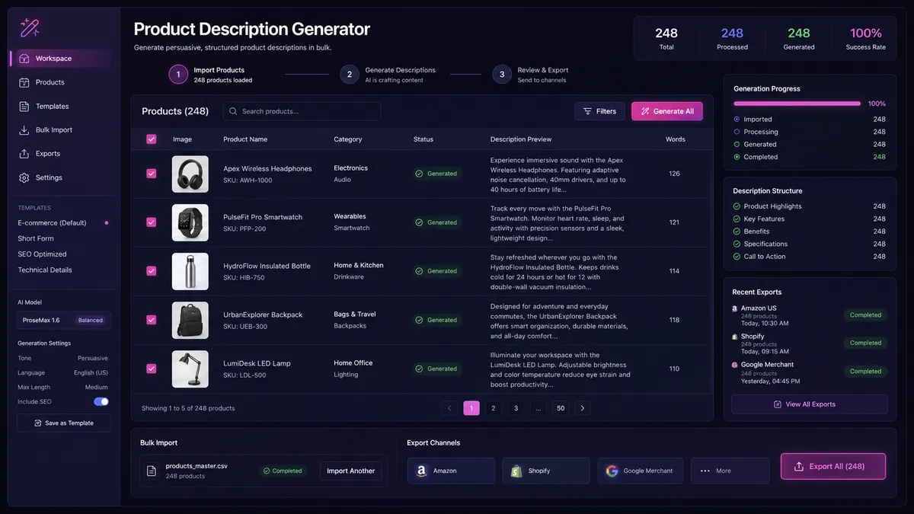Click the Bulk Import download icon
Image resolution: width=914 pixels, height=514 pixels.
click(x=24, y=130)
